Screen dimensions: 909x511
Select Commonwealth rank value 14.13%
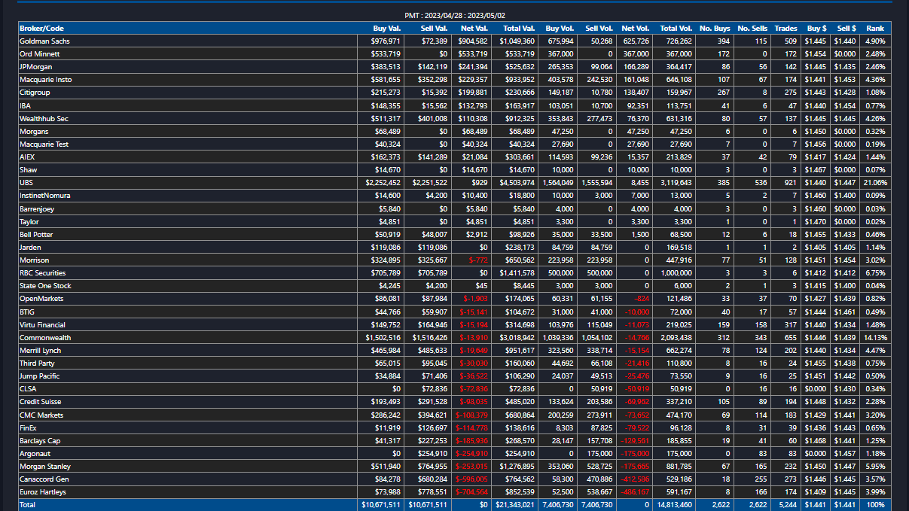(x=875, y=338)
